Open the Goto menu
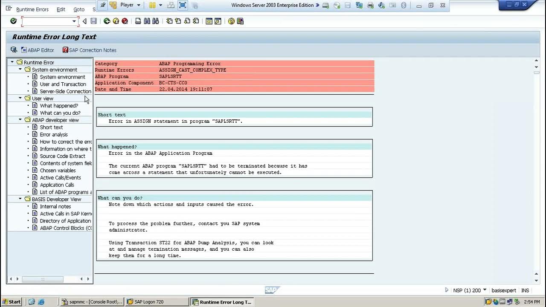Viewport: 546px width, 307px height. [x=79, y=9]
